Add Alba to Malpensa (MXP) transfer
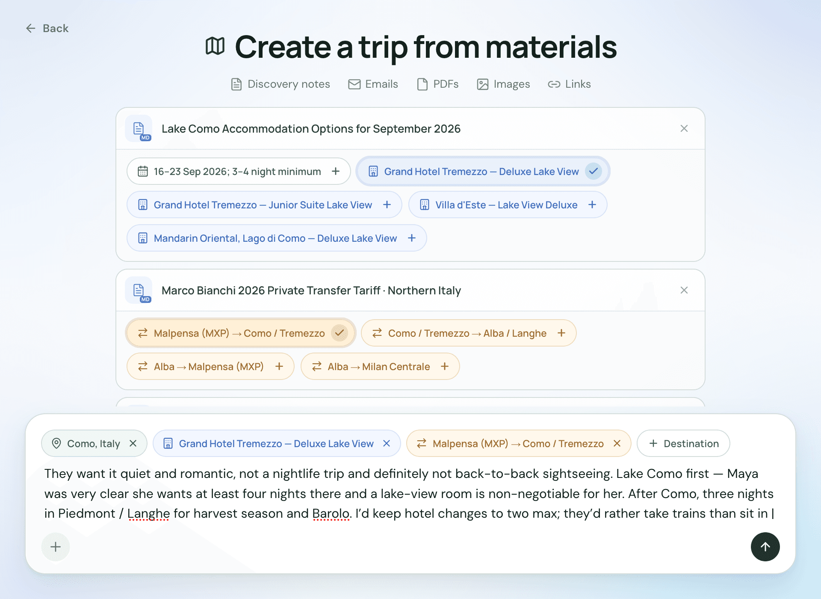This screenshot has height=599, width=821. [279, 366]
